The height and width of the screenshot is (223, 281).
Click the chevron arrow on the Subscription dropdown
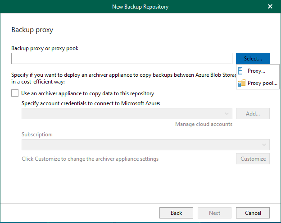click(x=264, y=144)
